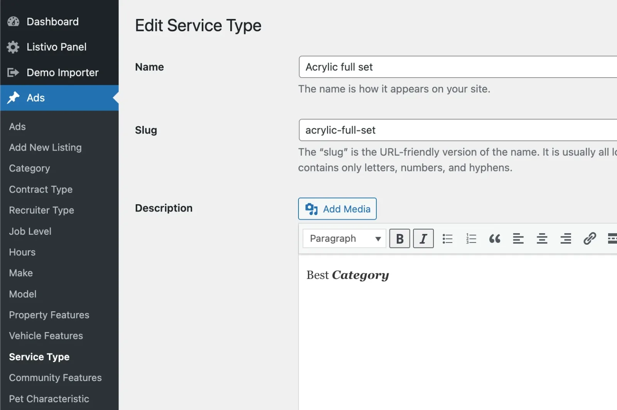Insert a numbered list
Image resolution: width=617 pixels, height=410 pixels.
471,239
